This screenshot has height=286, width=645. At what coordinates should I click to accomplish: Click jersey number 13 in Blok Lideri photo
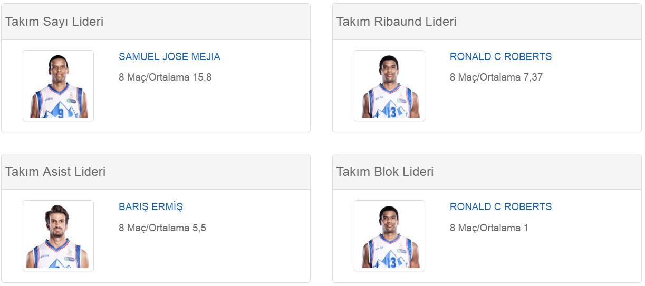click(391, 263)
